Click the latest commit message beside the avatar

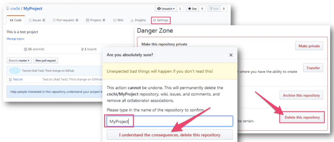pyautogui.click(x=48, y=71)
